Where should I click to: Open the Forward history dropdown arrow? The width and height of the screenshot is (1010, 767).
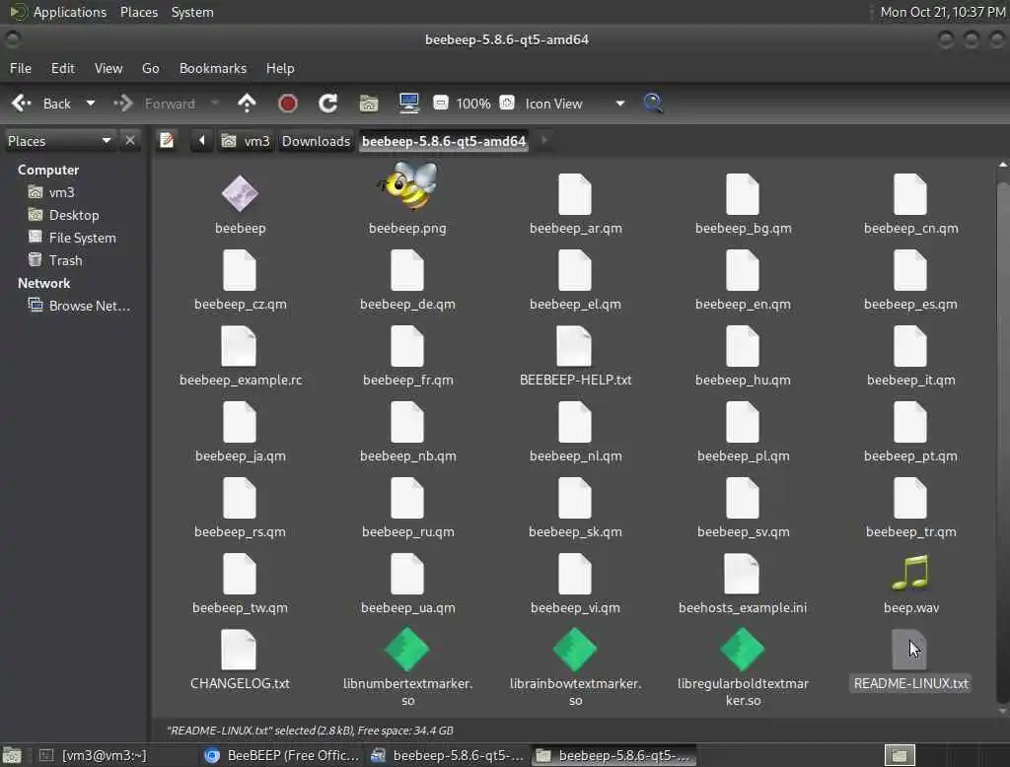pyautogui.click(x=215, y=104)
